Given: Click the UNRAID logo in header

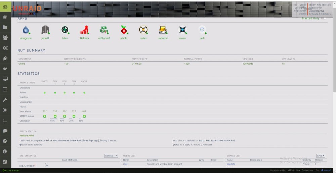Looking at the screenshot, I should pos(27,9).
